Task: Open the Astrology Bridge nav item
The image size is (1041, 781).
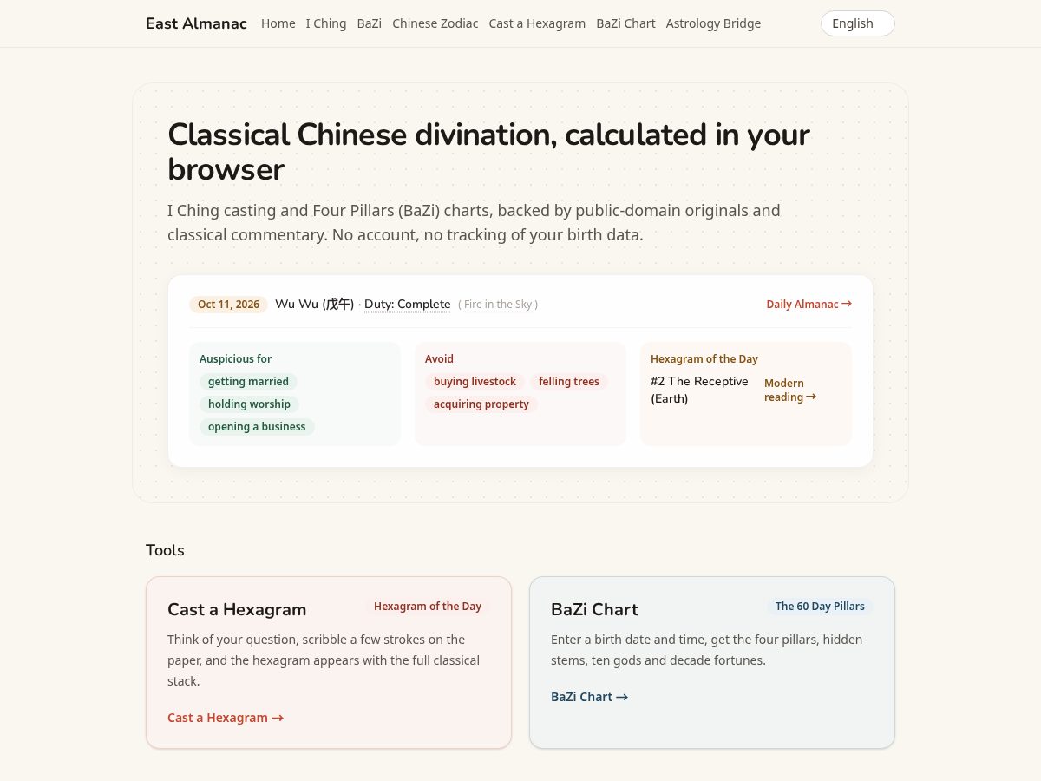Action: click(713, 23)
